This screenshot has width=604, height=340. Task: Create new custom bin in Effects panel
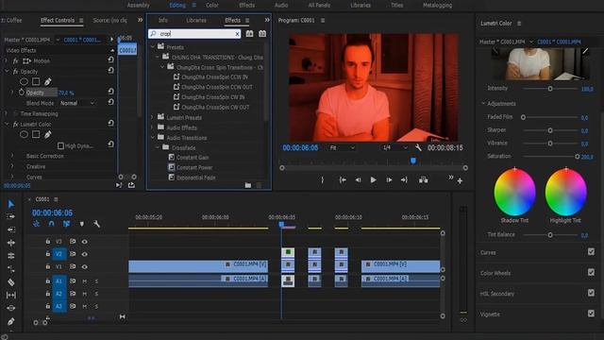248,185
